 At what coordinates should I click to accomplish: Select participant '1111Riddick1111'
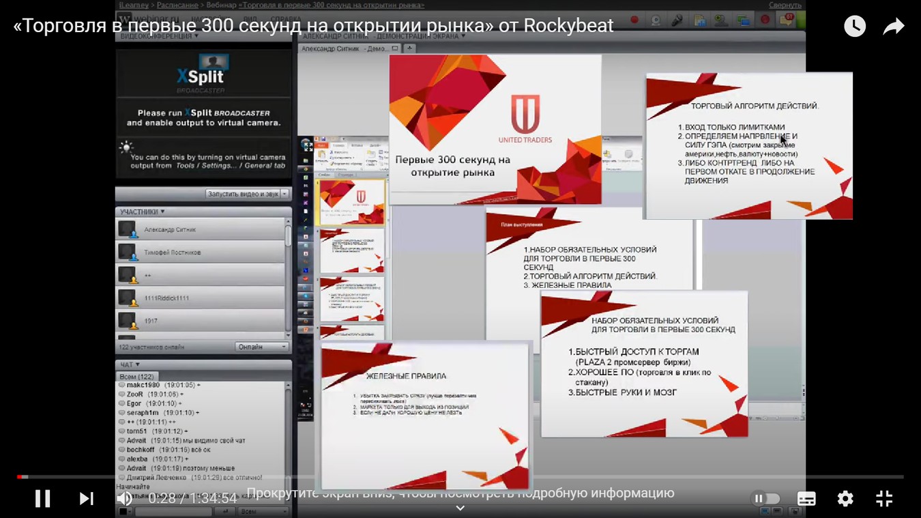pos(201,298)
